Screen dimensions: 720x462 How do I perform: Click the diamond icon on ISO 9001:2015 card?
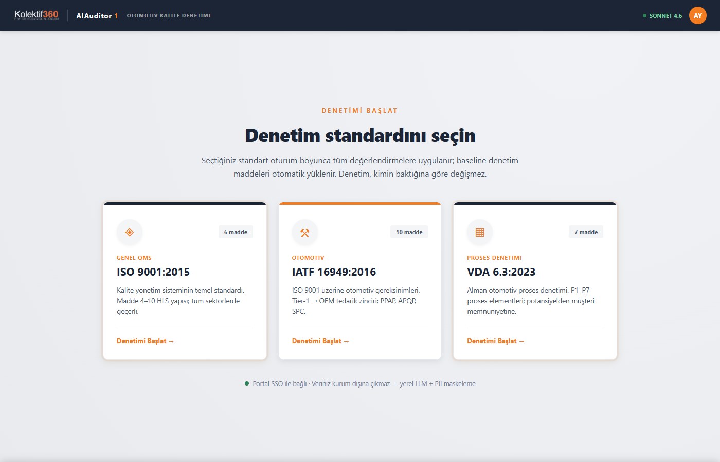point(130,232)
